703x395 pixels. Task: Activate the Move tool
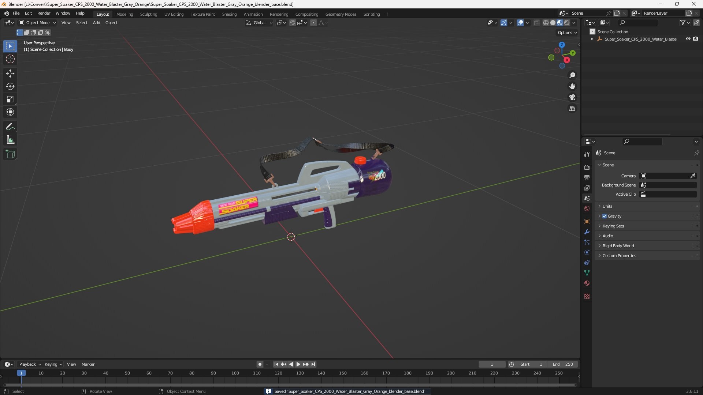tap(10, 74)
